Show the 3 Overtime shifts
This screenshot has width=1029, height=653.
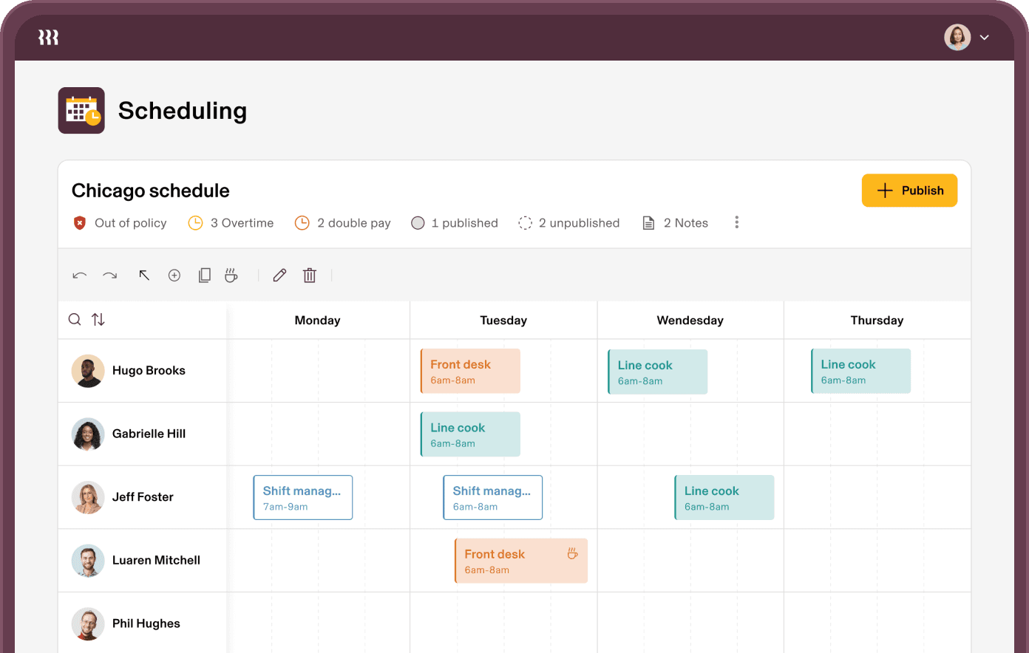[231, 223]
